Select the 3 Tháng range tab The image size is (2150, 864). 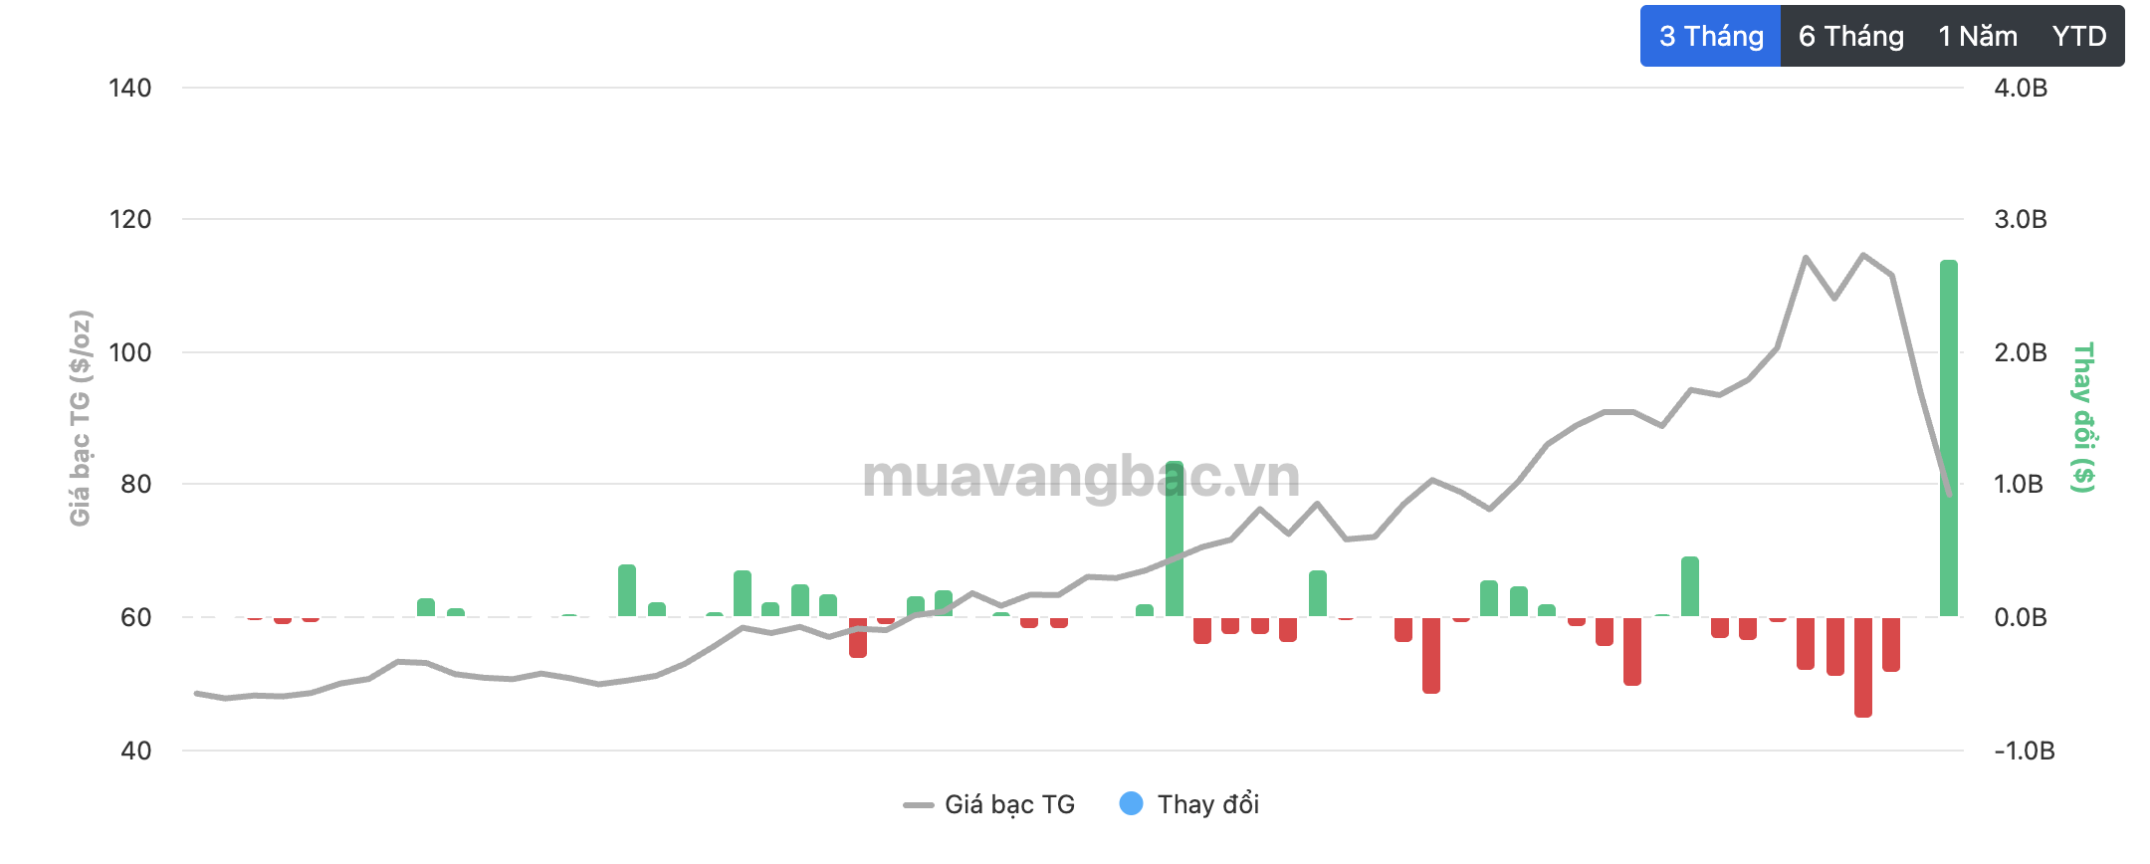1710,37
